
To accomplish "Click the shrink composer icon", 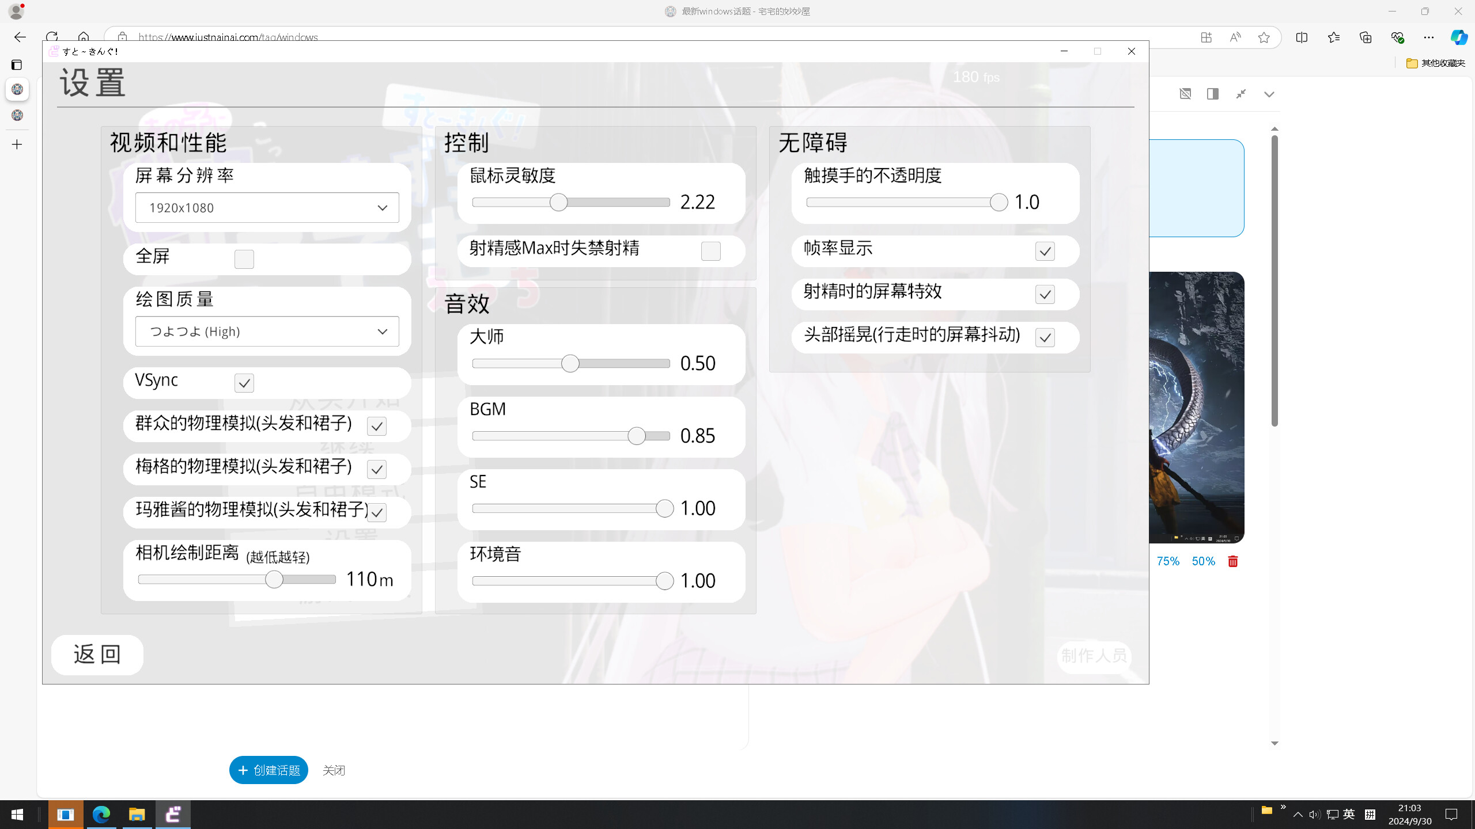I will coord(1241,94).
